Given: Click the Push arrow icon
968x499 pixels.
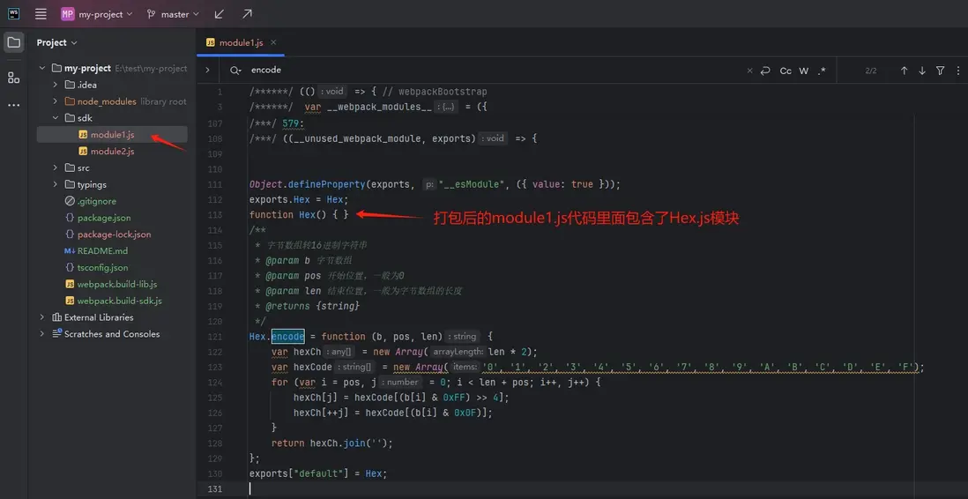Looking at the screenshot, I should coord(247,13).
